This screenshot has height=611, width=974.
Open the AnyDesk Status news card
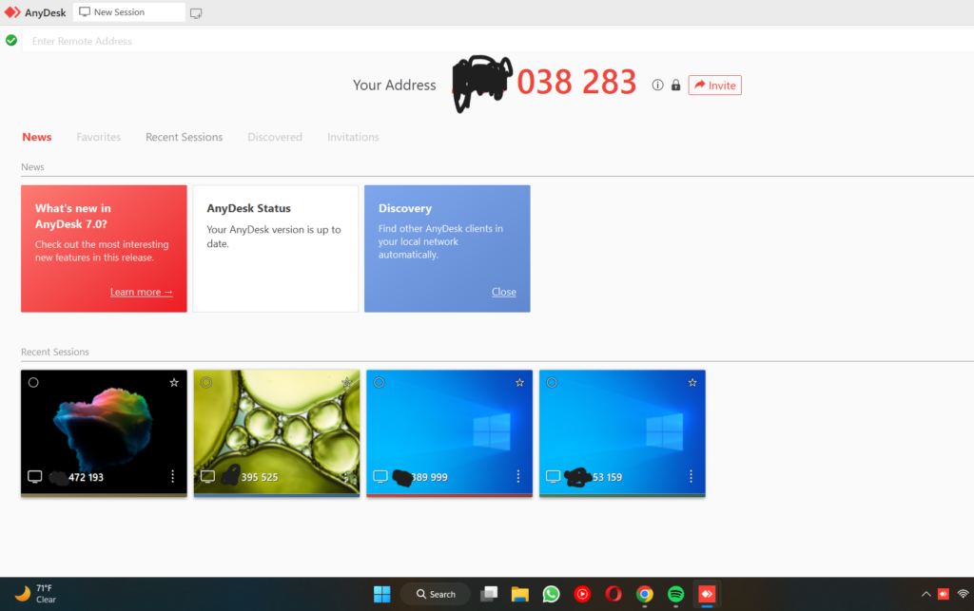tap(275, 248)
